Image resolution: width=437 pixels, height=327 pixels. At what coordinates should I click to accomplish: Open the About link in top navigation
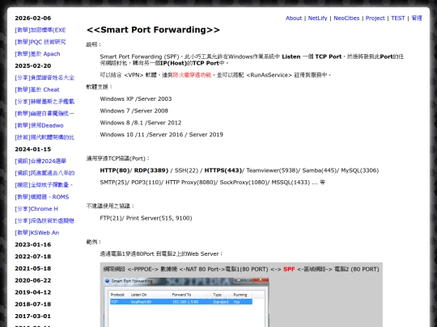tap(294, 18)
